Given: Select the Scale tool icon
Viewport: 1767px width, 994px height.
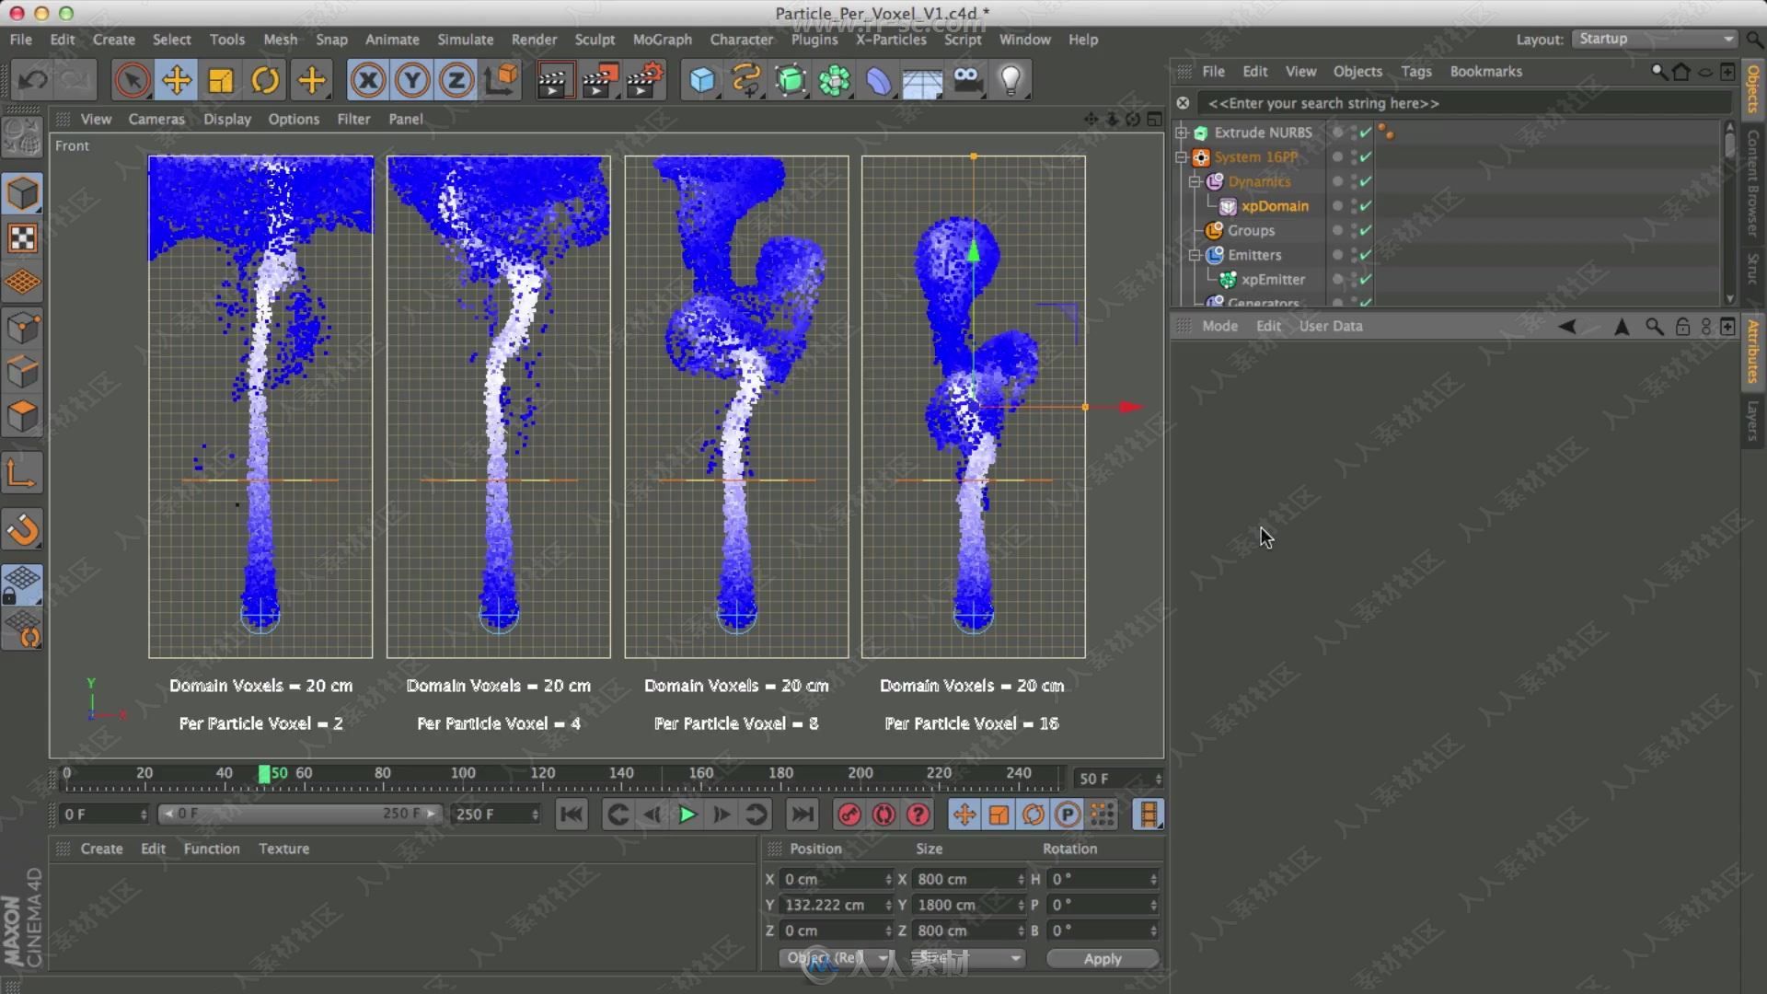Looking at the screenshot, I should click(x=222, y=79).
